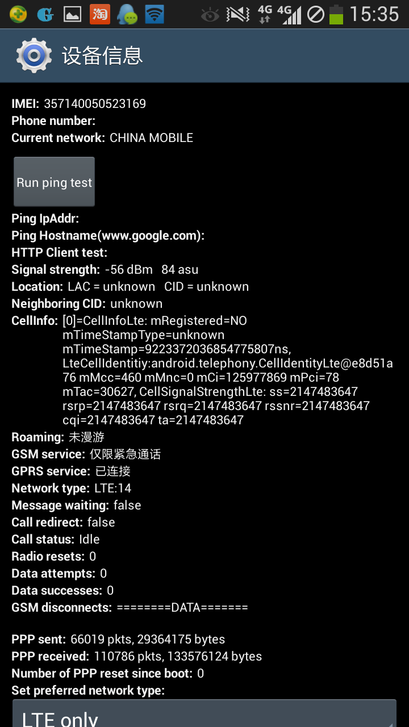Select the IMEI number value
Viewport: 409px width, 727px height.
pyautogui.click(x=95, y=103)
